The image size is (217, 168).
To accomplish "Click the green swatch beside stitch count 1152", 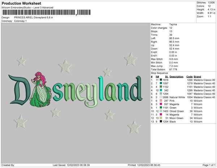I will coord(161,87).
